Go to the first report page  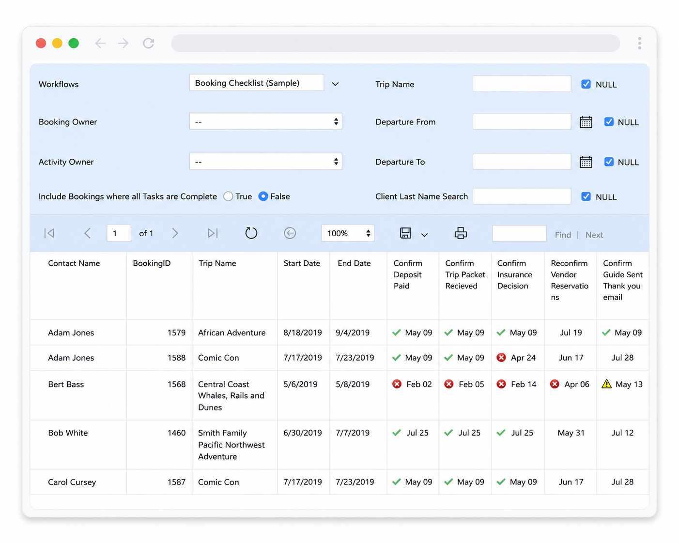(x=49, y=233)
